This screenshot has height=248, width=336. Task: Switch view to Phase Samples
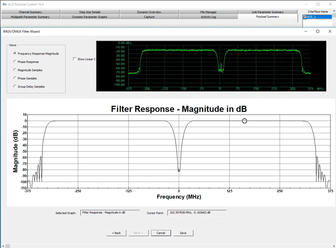15,78
